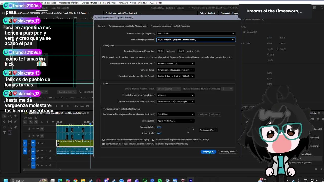Open Google Chrome from taskbar

tap(75, 180)
